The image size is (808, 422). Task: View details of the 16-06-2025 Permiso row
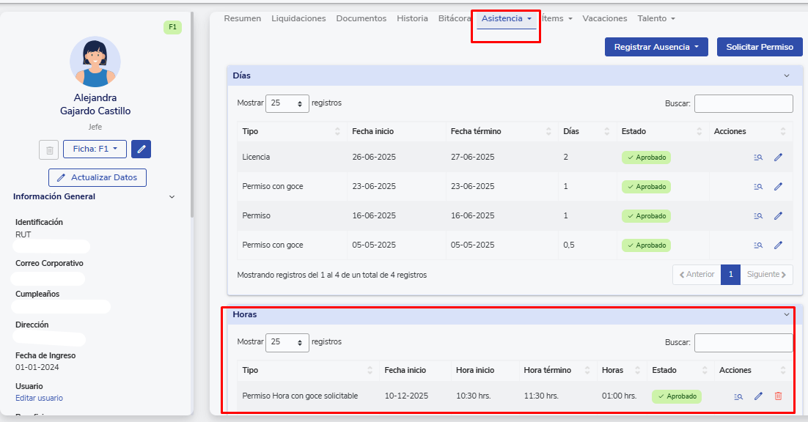758,215
